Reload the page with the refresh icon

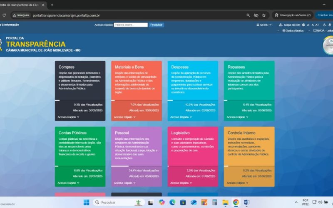[4, 15]
